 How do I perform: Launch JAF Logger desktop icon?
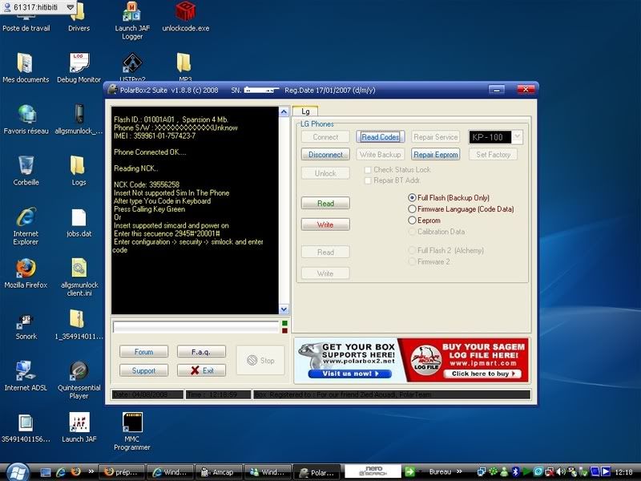tap(132, 22)
